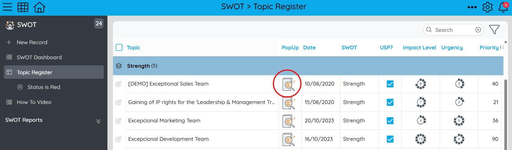Viewport: 512px width, 150px height.
Task: Click the 24 record count badge
Action: 99,23
